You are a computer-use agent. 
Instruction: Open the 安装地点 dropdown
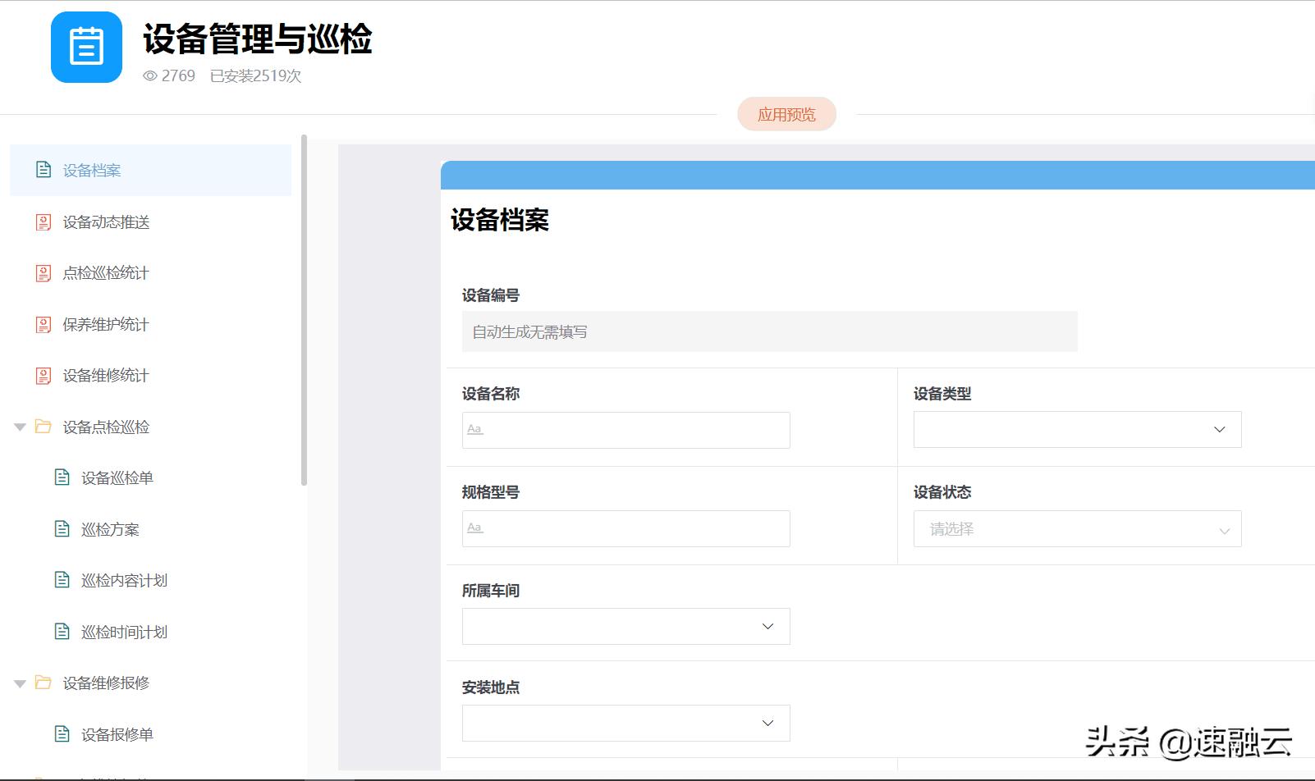pos(625,723)
